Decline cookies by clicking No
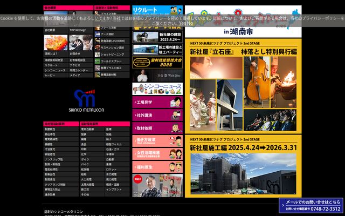345x216 pixels. 190,23
